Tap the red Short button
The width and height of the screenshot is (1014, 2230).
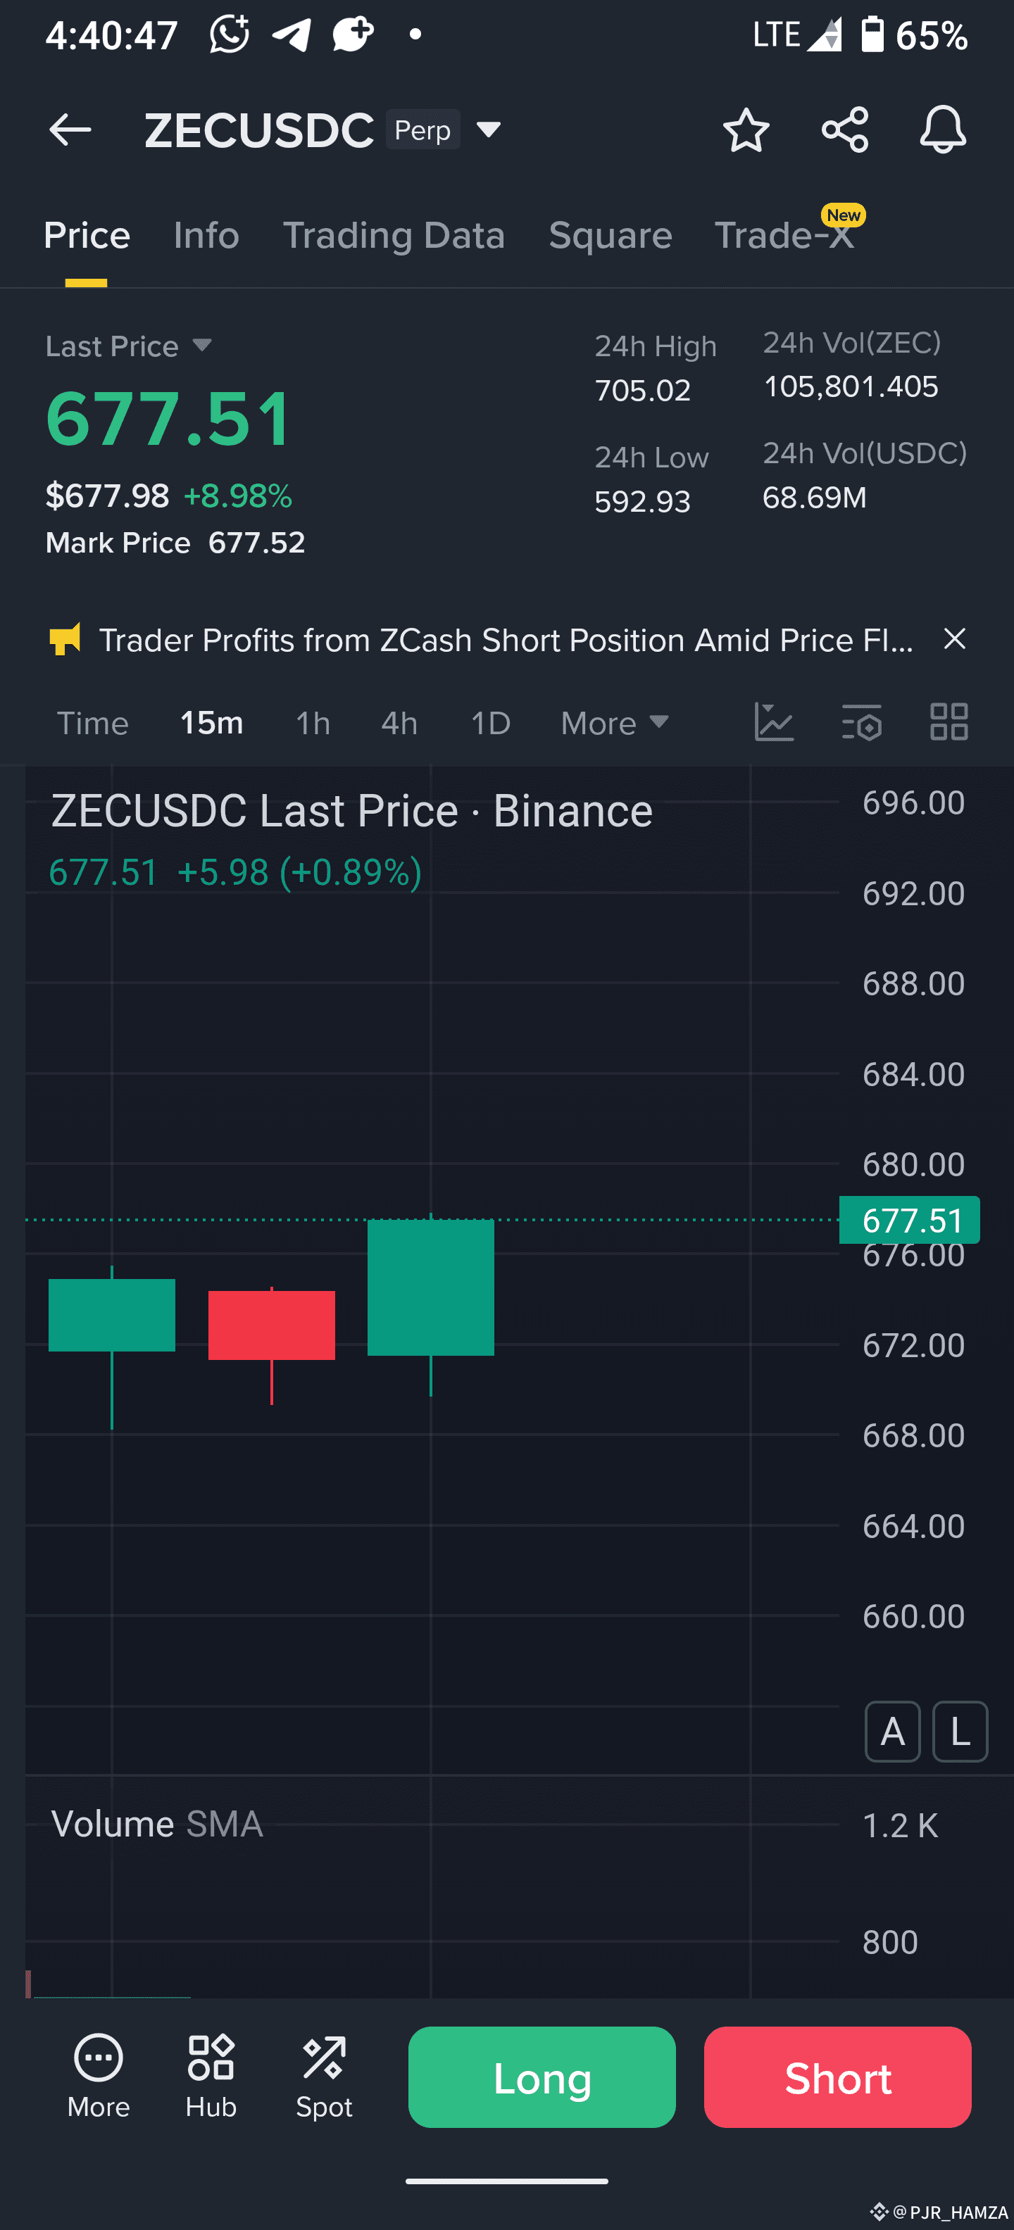click(x=837, y=2077)
